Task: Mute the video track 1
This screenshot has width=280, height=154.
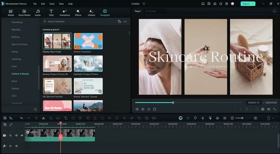Action: pyautogui.click(x=16, y=135)
